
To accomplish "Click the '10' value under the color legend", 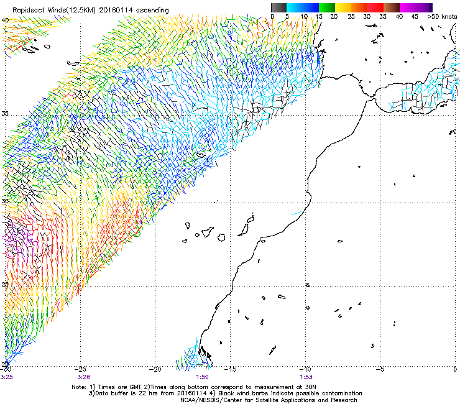I will click(304, 16).
